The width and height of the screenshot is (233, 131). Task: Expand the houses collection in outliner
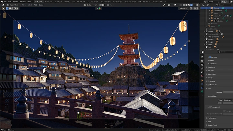pos(204,39)
